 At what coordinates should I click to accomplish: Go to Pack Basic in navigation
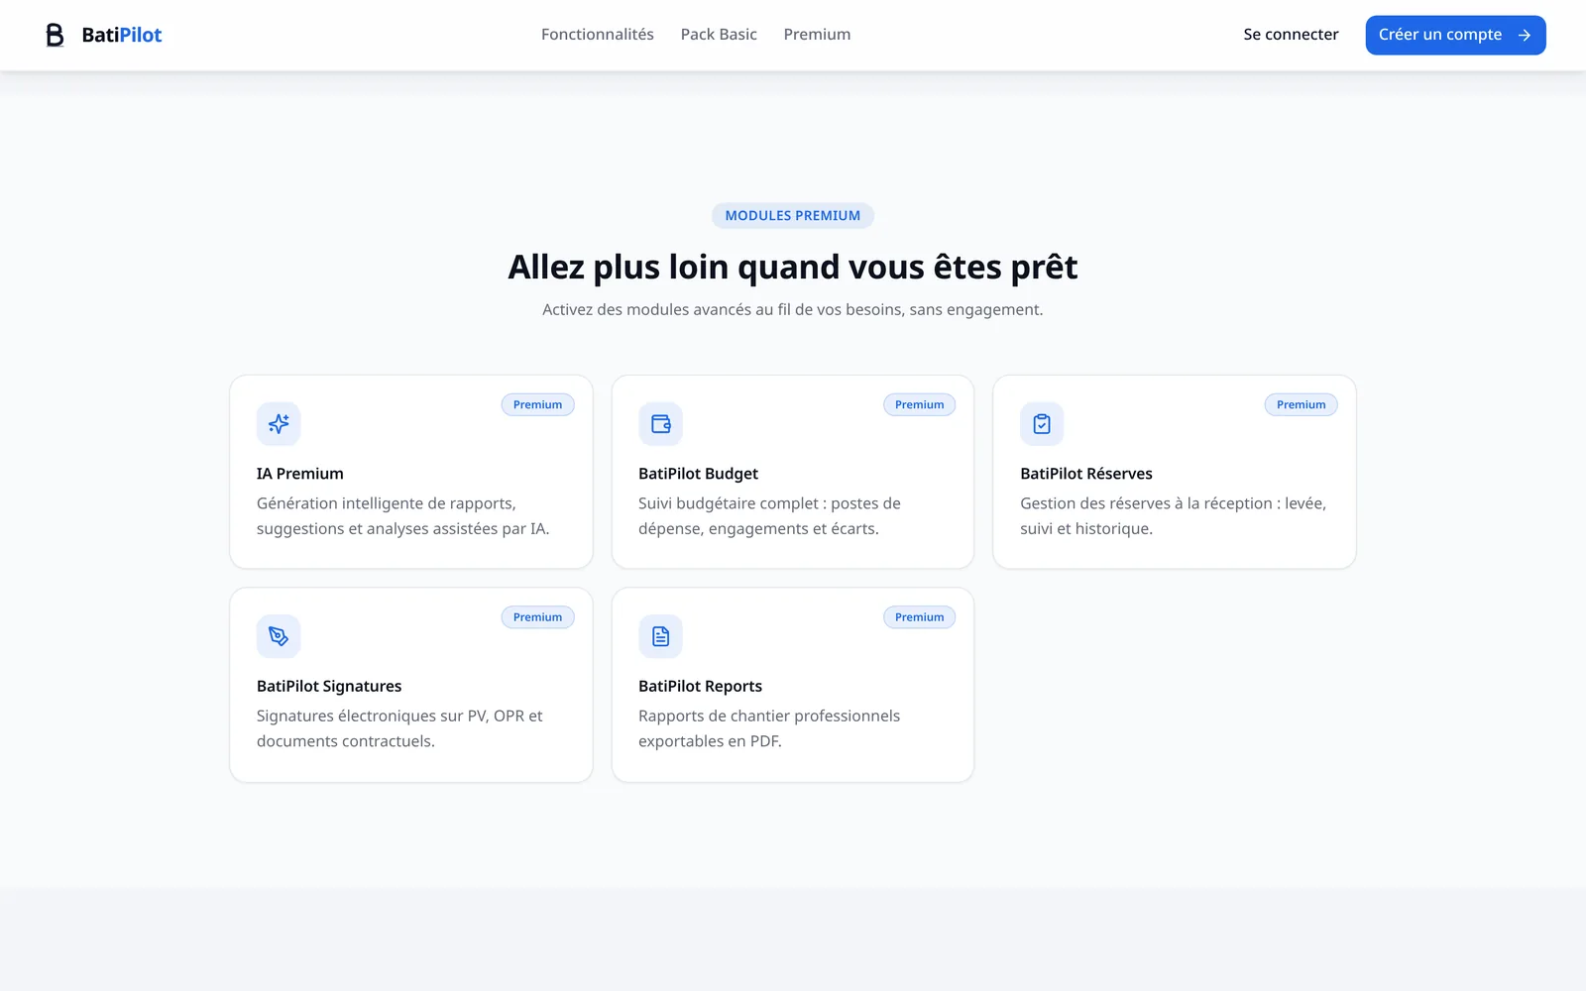click(719, 35)
